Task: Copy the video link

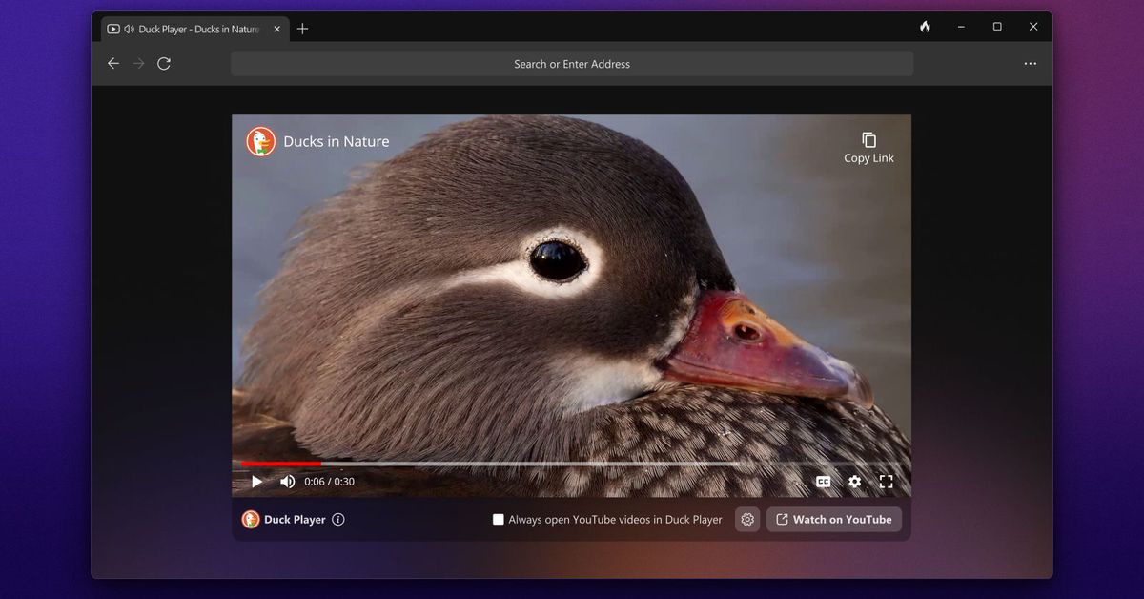Action: click(x=868, y=148)
